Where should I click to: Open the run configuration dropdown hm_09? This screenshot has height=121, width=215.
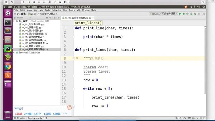pyautogui.click(x=163, y=14)
